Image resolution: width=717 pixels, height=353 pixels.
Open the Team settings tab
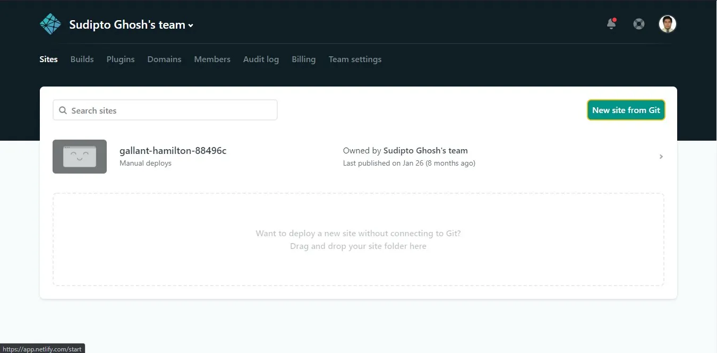click(355, 59)
